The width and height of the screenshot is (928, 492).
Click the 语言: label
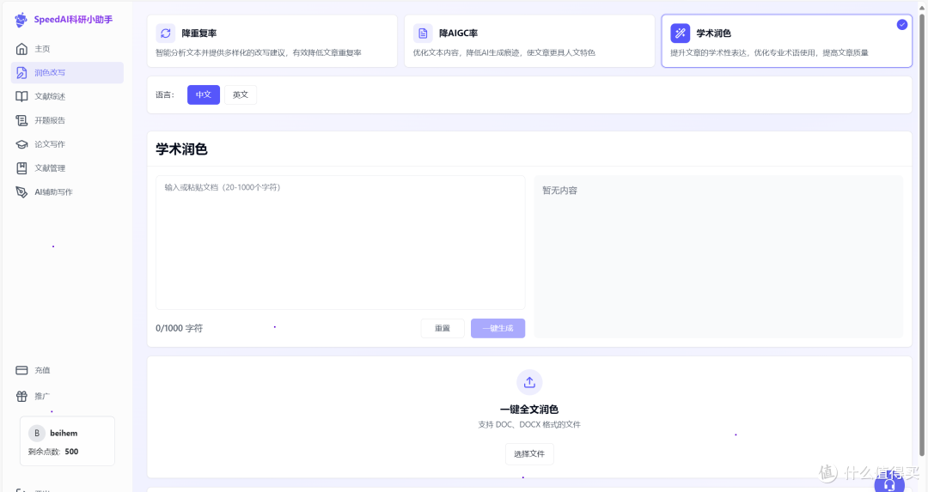tap(165, 94)
